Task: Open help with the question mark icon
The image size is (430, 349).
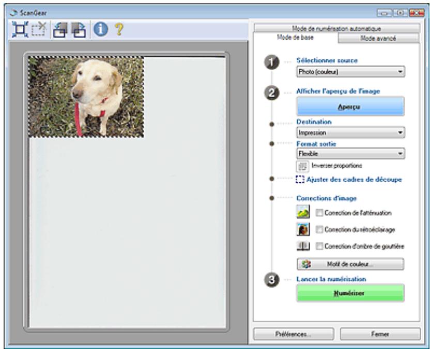Action: click(x=119, y=29)
